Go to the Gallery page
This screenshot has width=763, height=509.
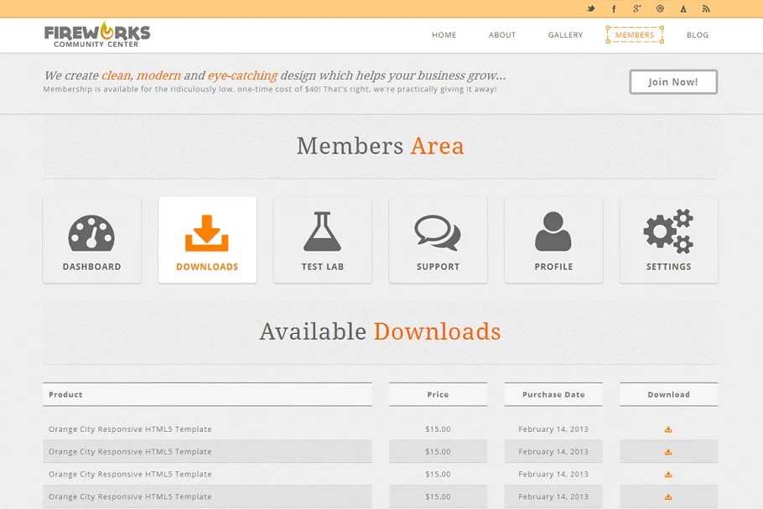point(565,35)
